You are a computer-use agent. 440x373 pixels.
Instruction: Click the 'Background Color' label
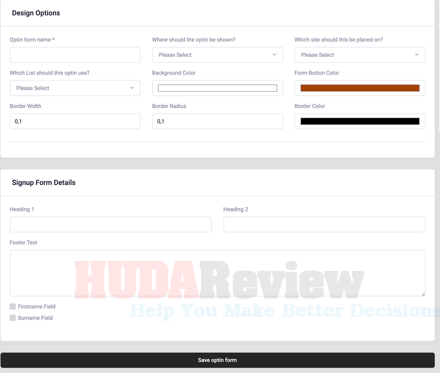click(174, 73)
